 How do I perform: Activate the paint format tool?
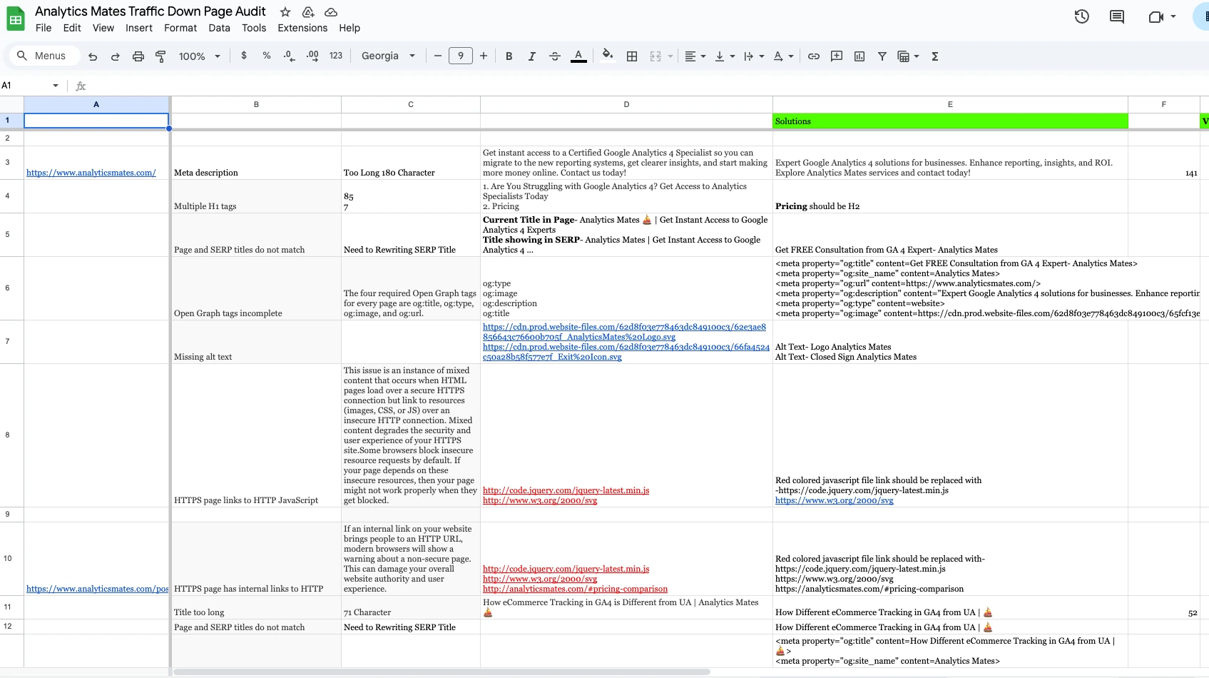160,56
